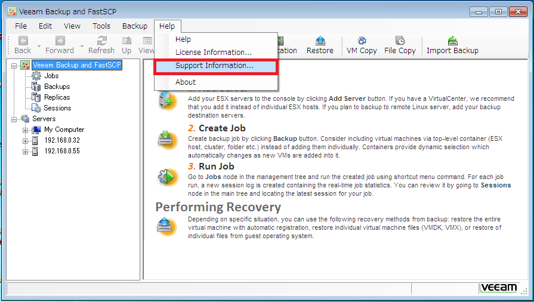Click the Performing Recovery icon
Viewport: 534px width, 302px height.
point(167,226)
